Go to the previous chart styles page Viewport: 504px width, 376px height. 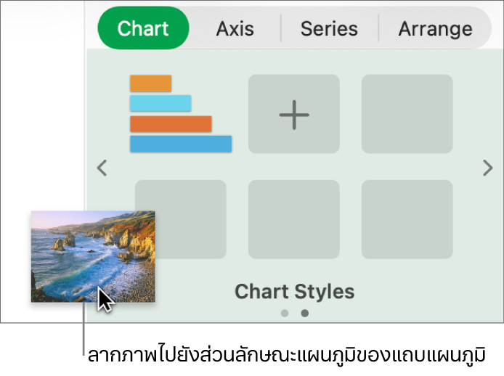tap(102, 168)
